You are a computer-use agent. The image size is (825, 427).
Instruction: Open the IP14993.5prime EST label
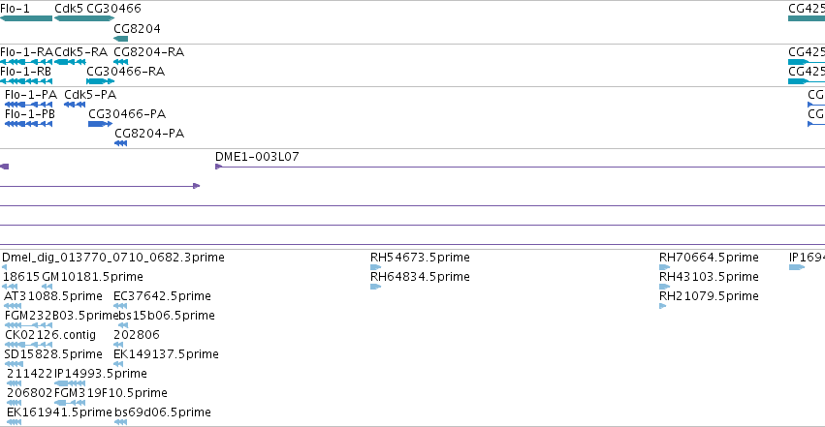(x=101, y=374)
